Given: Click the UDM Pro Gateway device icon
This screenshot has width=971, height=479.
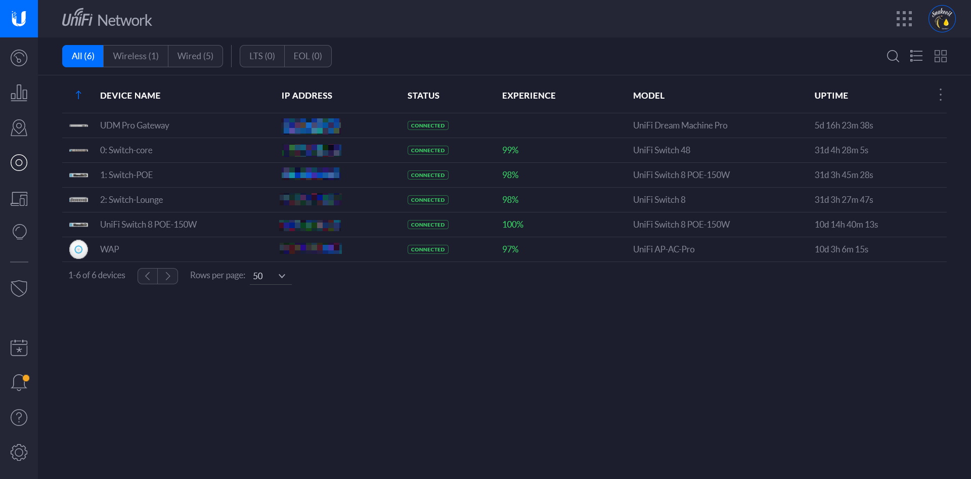Looking at the screenshot, I should [78, 125].
